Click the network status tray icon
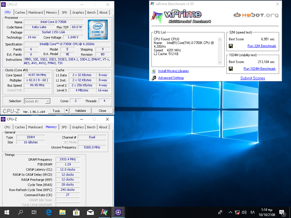This screenshot has width=291, height=218. [x=237, y=212]
